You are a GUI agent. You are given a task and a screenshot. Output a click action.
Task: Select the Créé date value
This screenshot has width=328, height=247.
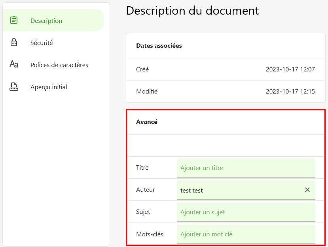pos(290,69)
